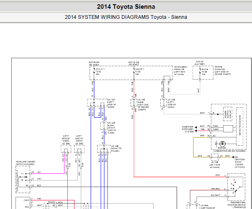Click the Turn Signal Switch box
Viewport: 252px width, 209px height.
coord(23,179)
